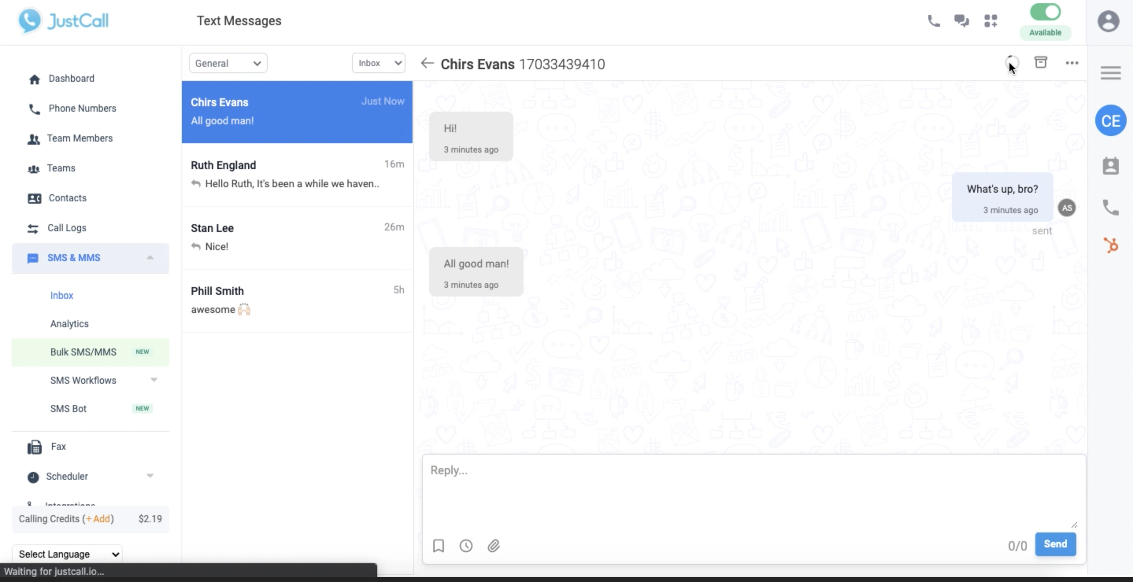Screen dimensions: 1133x582
Task: Click in the Reply text field
Action: [753, 492]
